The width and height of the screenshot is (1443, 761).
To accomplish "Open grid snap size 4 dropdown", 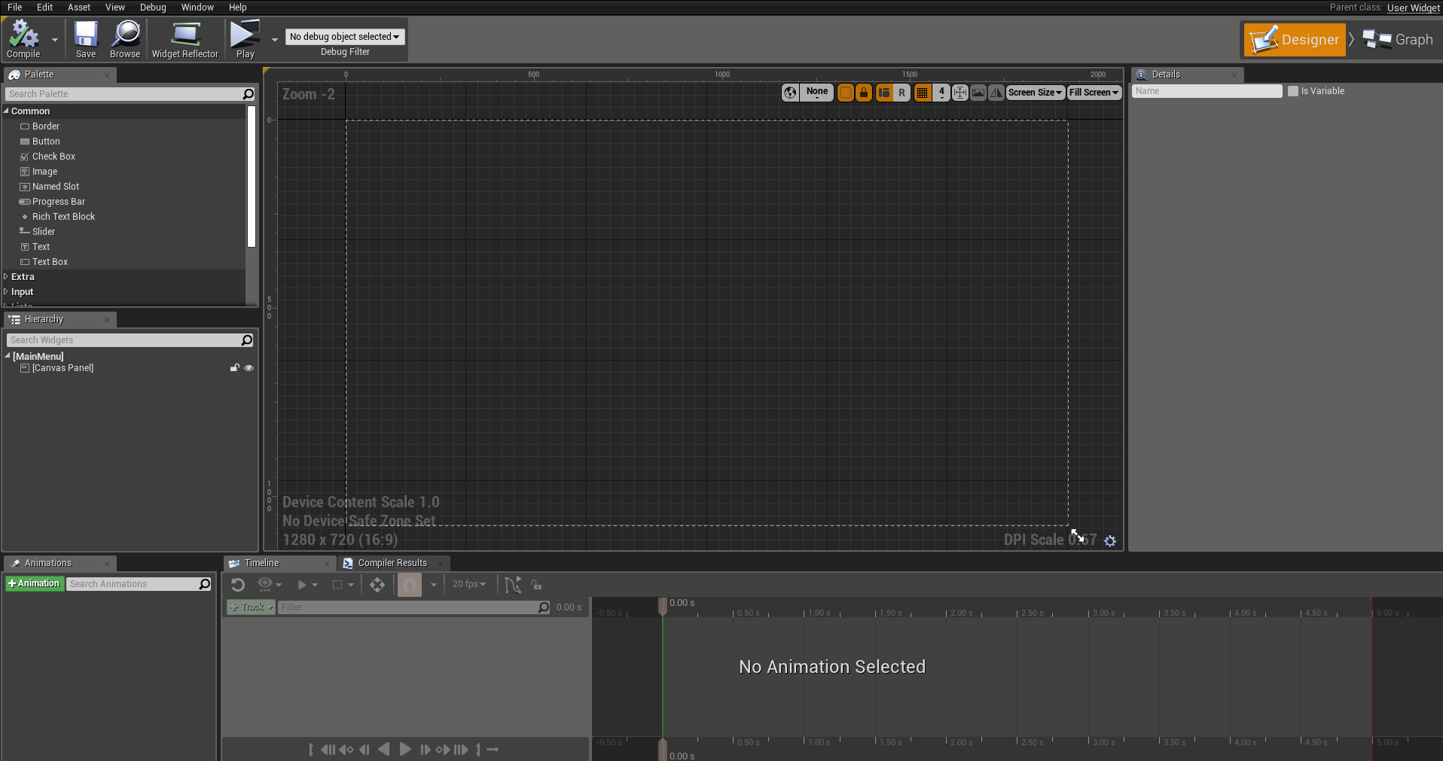I will coord(941,93).
